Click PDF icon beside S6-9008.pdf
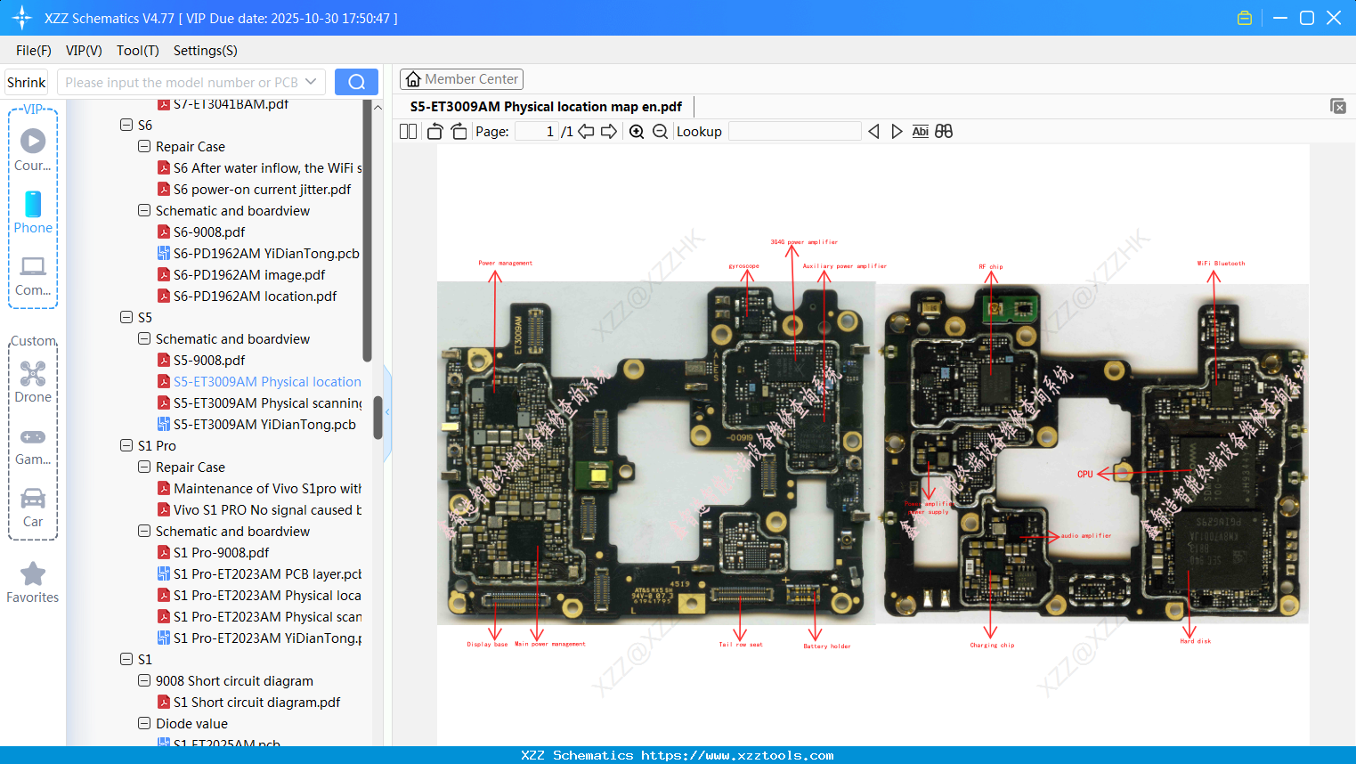This screenshot has width=1356, height=764. click(164, 232)
